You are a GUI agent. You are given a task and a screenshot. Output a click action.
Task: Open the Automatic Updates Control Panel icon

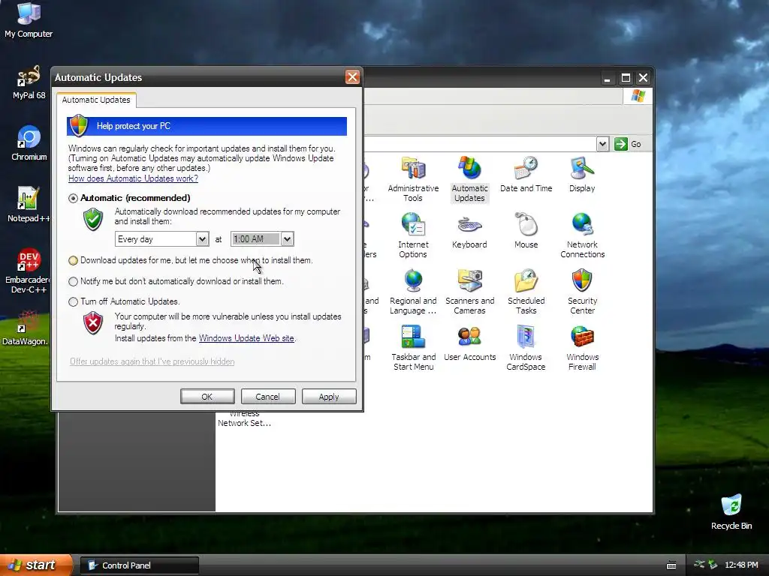point(469,178)
